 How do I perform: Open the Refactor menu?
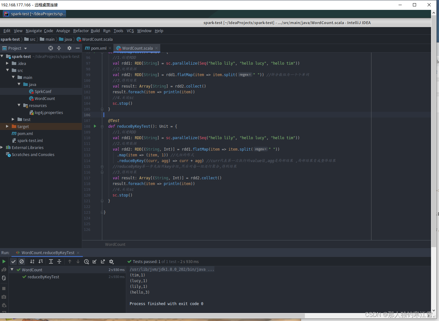[81, 31]
